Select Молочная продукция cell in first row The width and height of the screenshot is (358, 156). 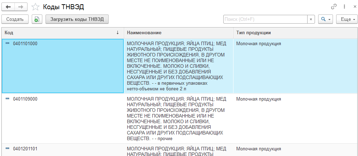click(x=259, y=44)
